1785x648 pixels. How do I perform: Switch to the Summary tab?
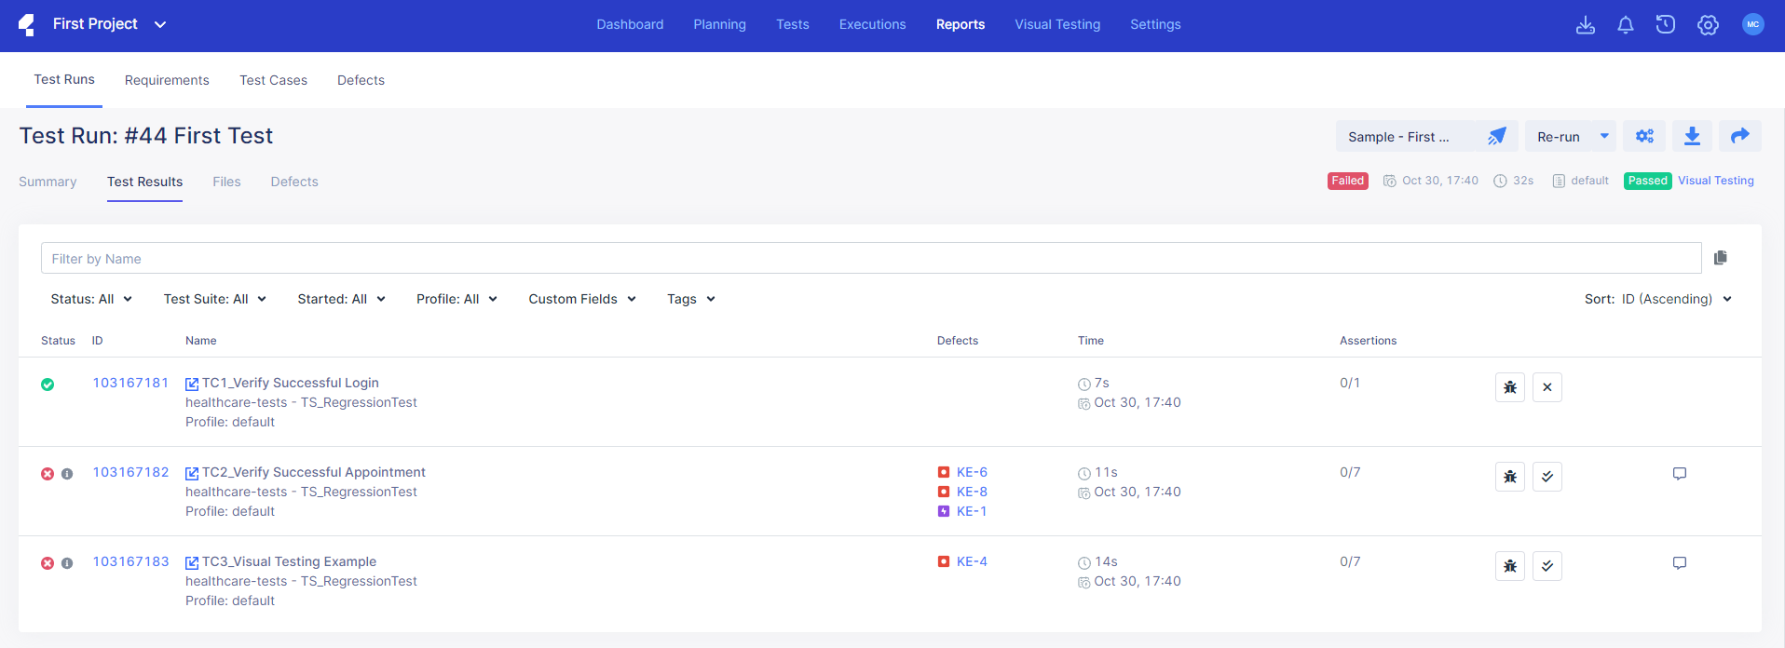tap(48, 182)
